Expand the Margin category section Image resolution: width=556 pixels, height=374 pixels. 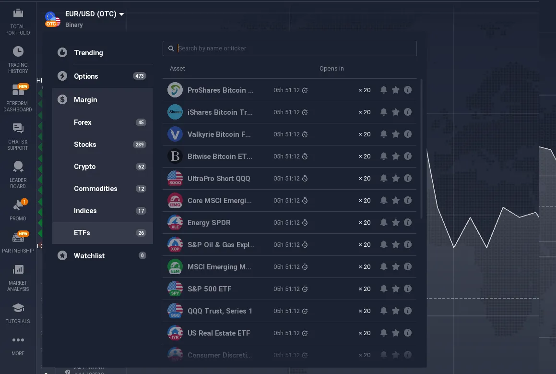[x=85, y=100]
